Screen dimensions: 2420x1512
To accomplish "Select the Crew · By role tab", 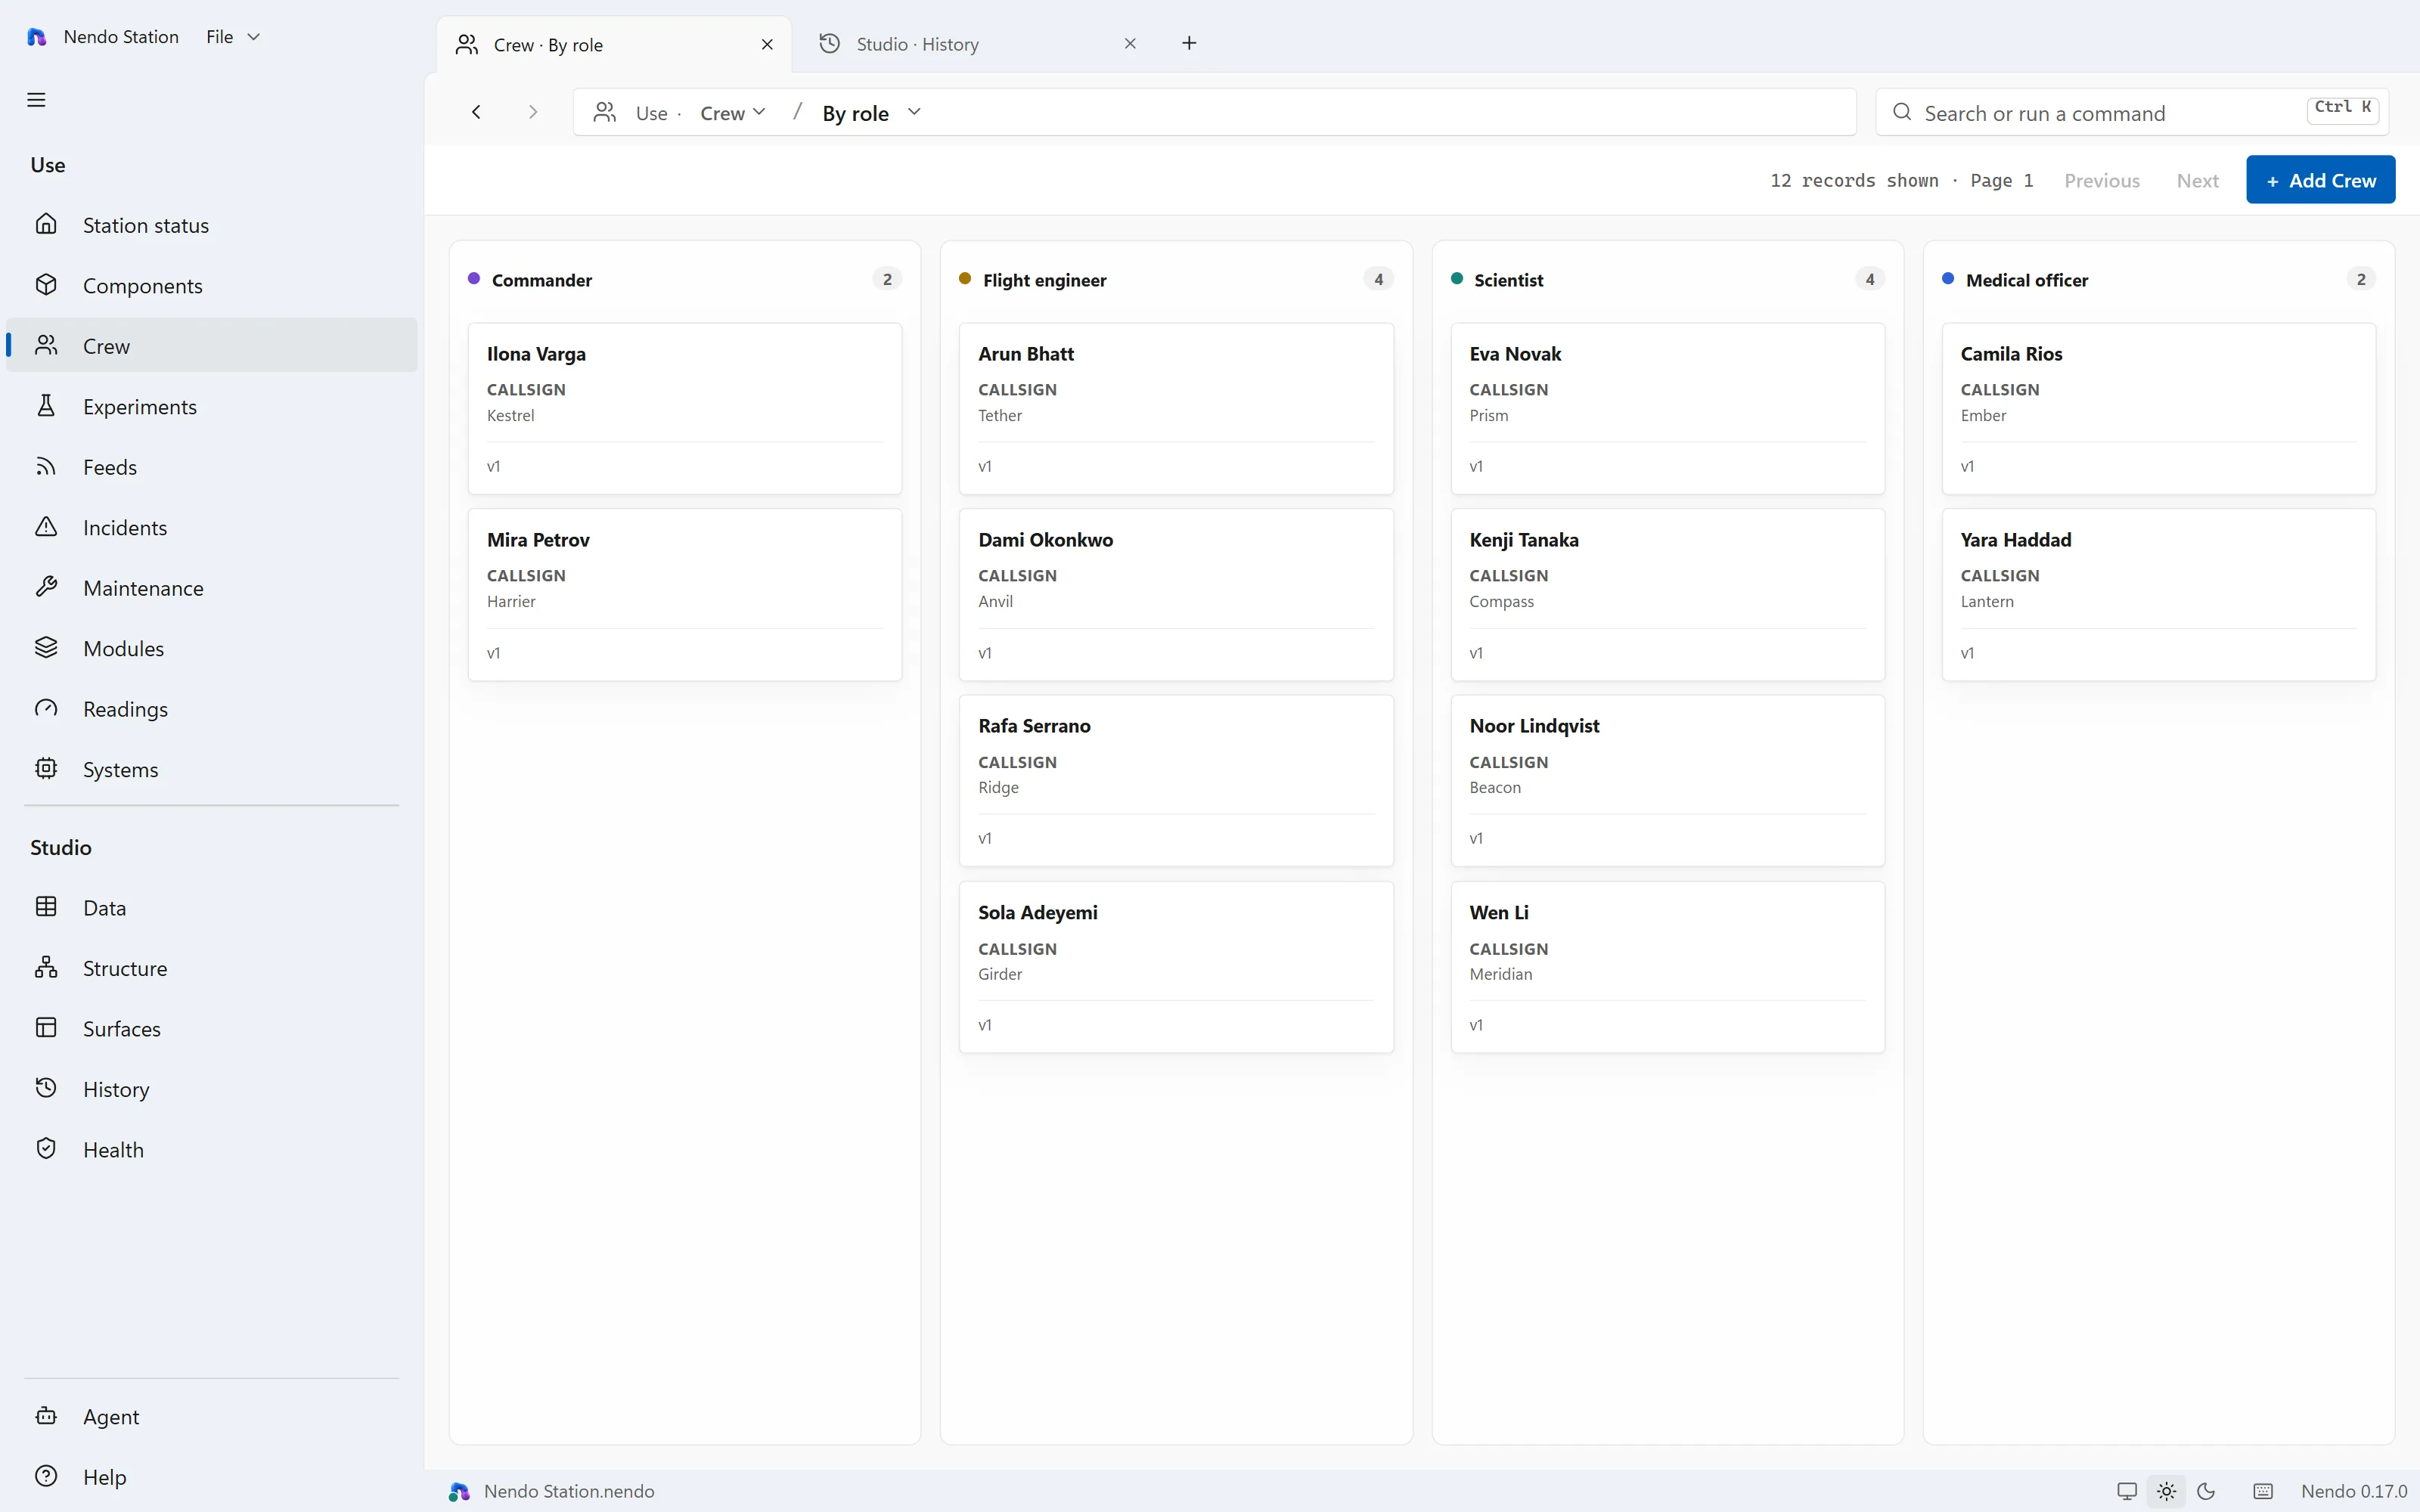I will click(x=615, y=44).
